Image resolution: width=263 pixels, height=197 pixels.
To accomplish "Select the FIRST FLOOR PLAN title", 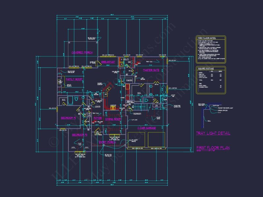I will [213, 148].
